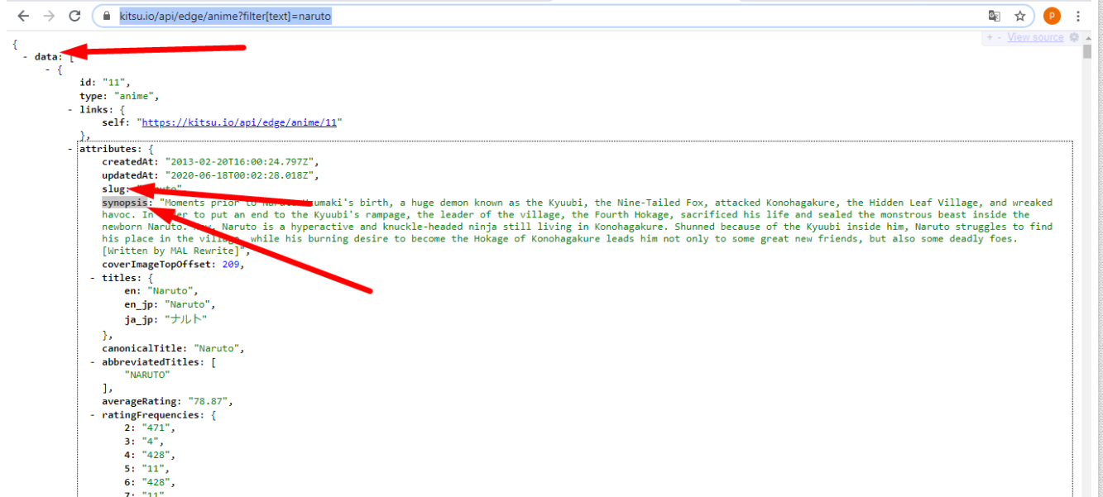
Task: Click the coverImageTopOffset value 209
Action: tap(233, 265)
